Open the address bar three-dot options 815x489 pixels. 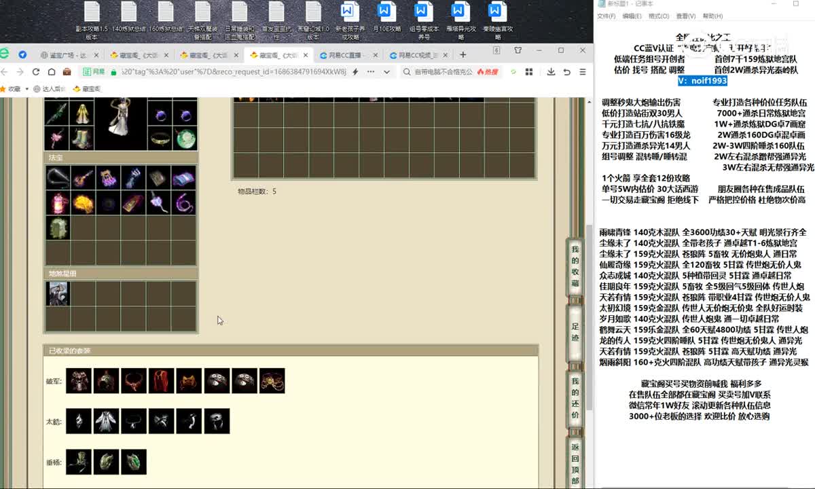click(370, 71)
